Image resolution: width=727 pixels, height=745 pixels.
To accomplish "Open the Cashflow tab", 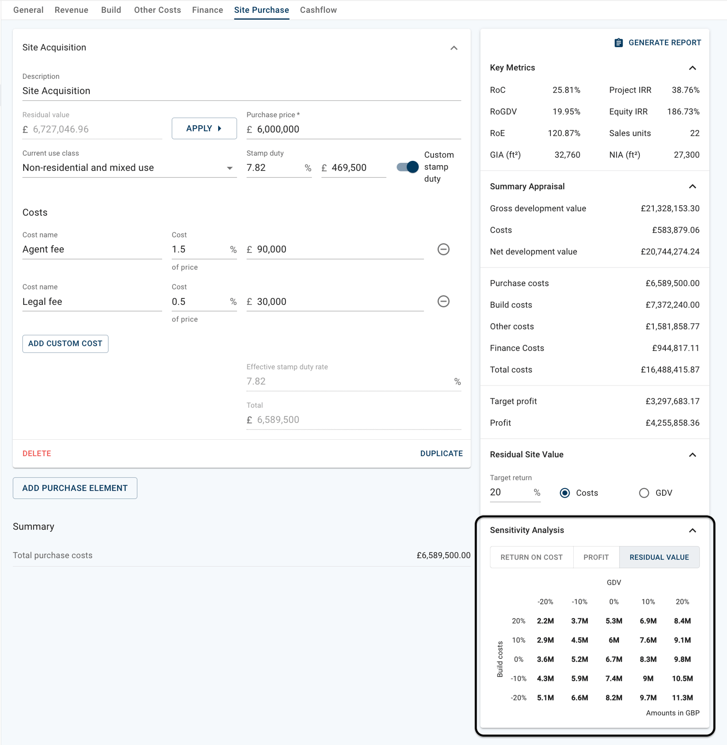I will coord(318,10).
